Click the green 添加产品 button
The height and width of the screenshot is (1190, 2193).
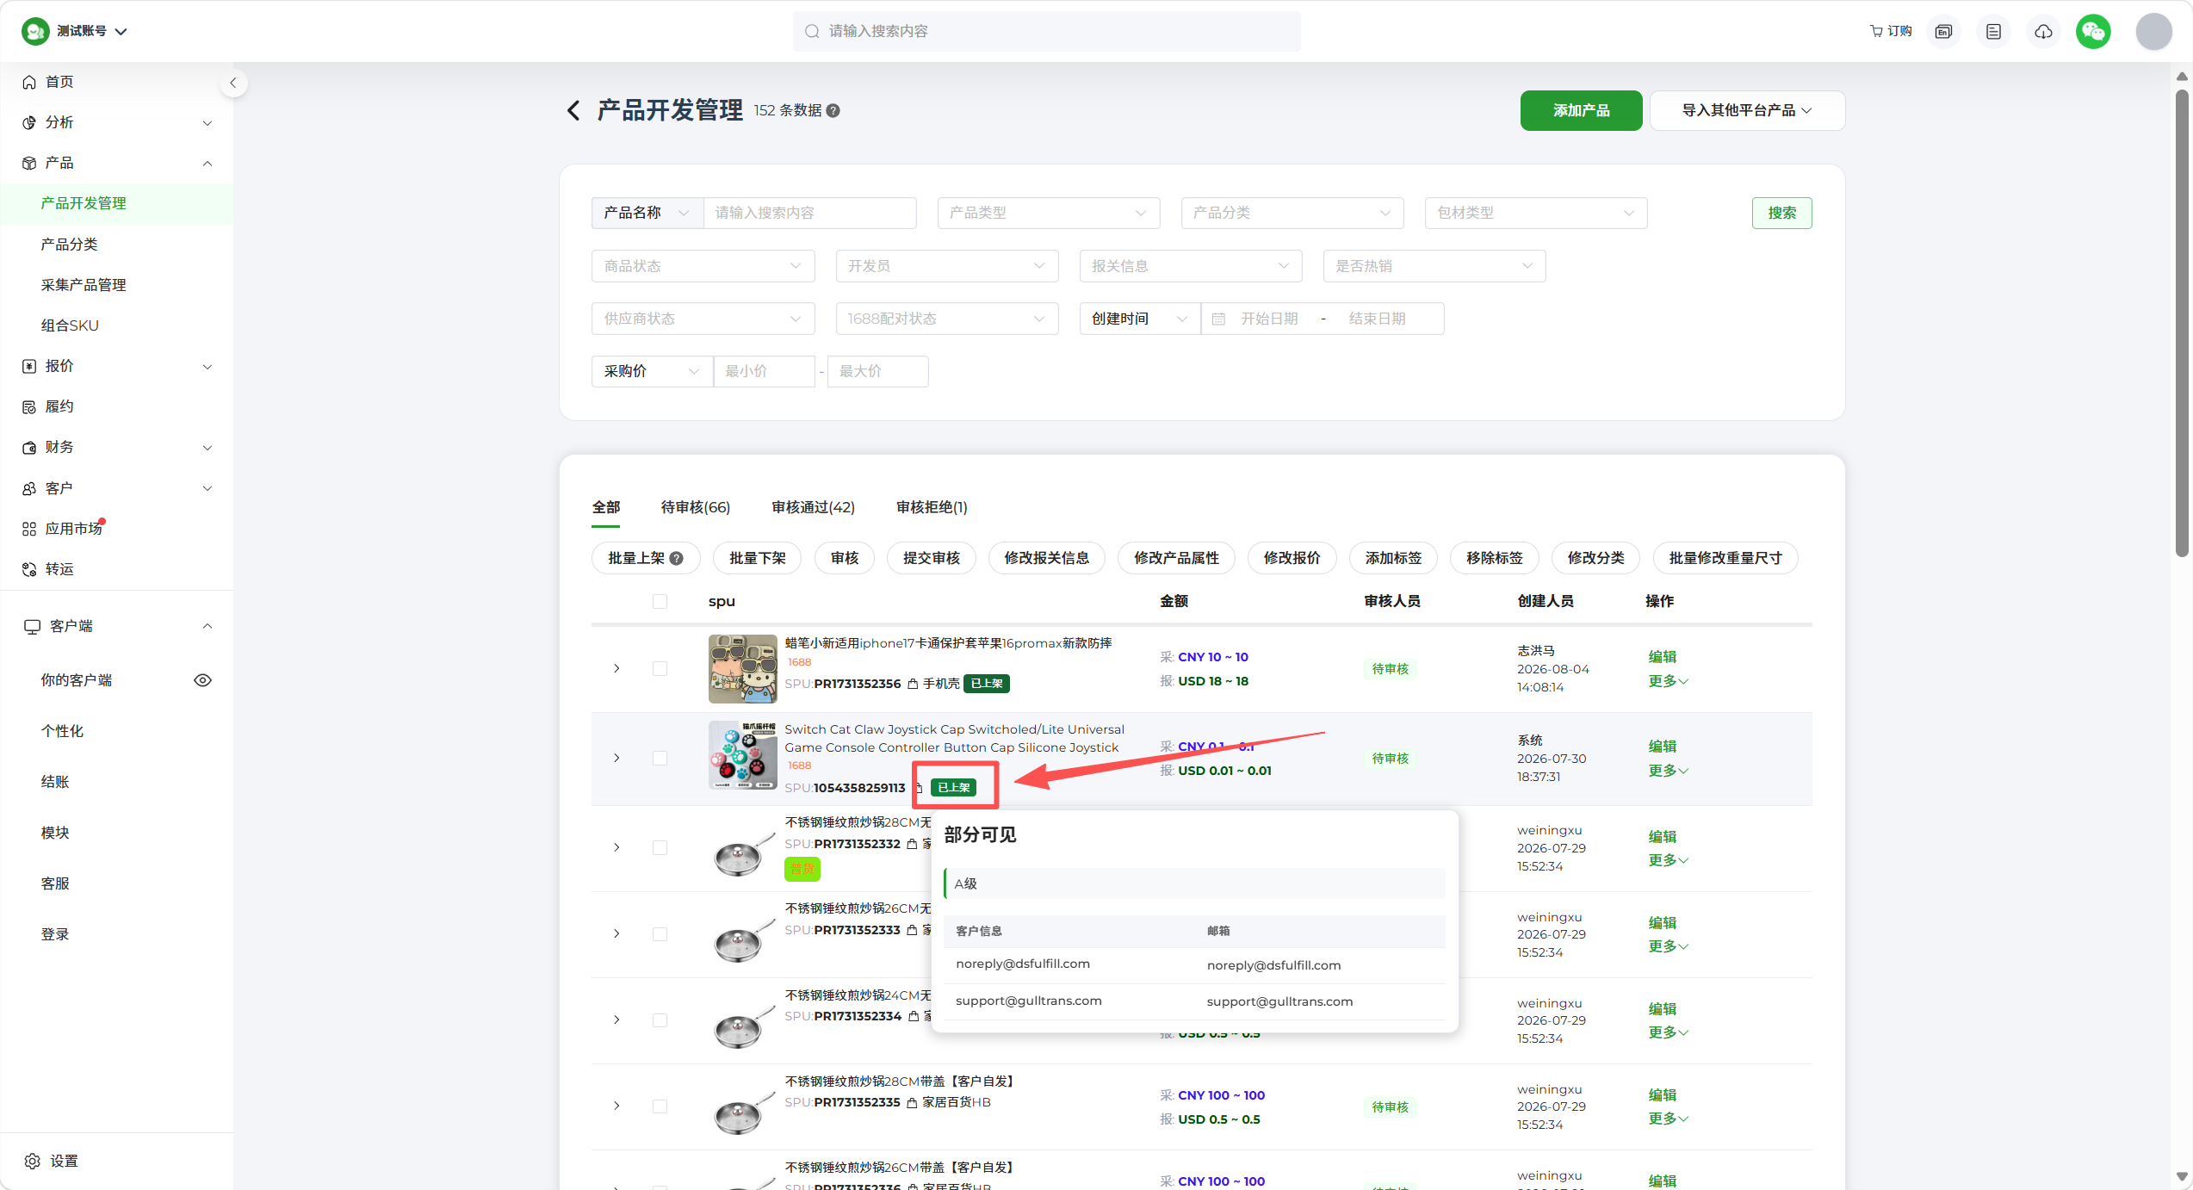(1581, 110)
